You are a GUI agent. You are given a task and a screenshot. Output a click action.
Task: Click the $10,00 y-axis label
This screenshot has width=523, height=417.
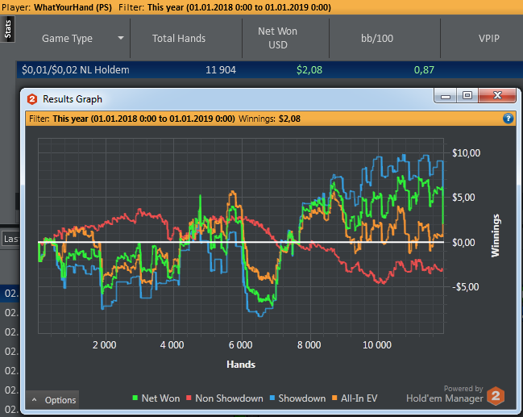tap(467, 153)
